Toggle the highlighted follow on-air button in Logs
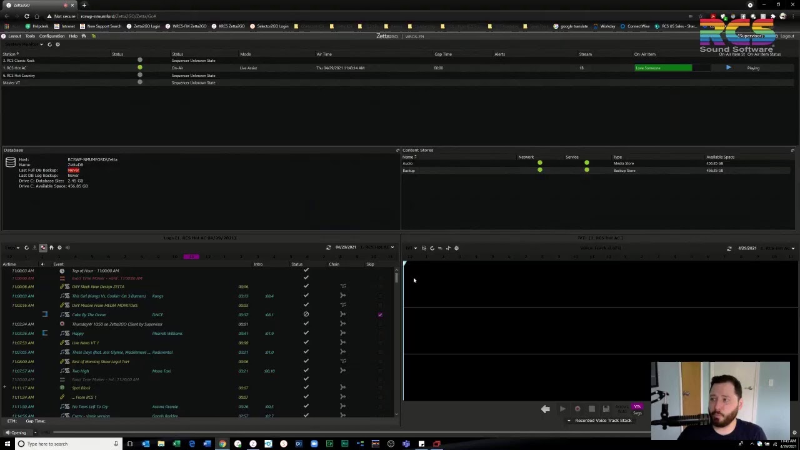 pyautogui.click(x=43, y=248)
